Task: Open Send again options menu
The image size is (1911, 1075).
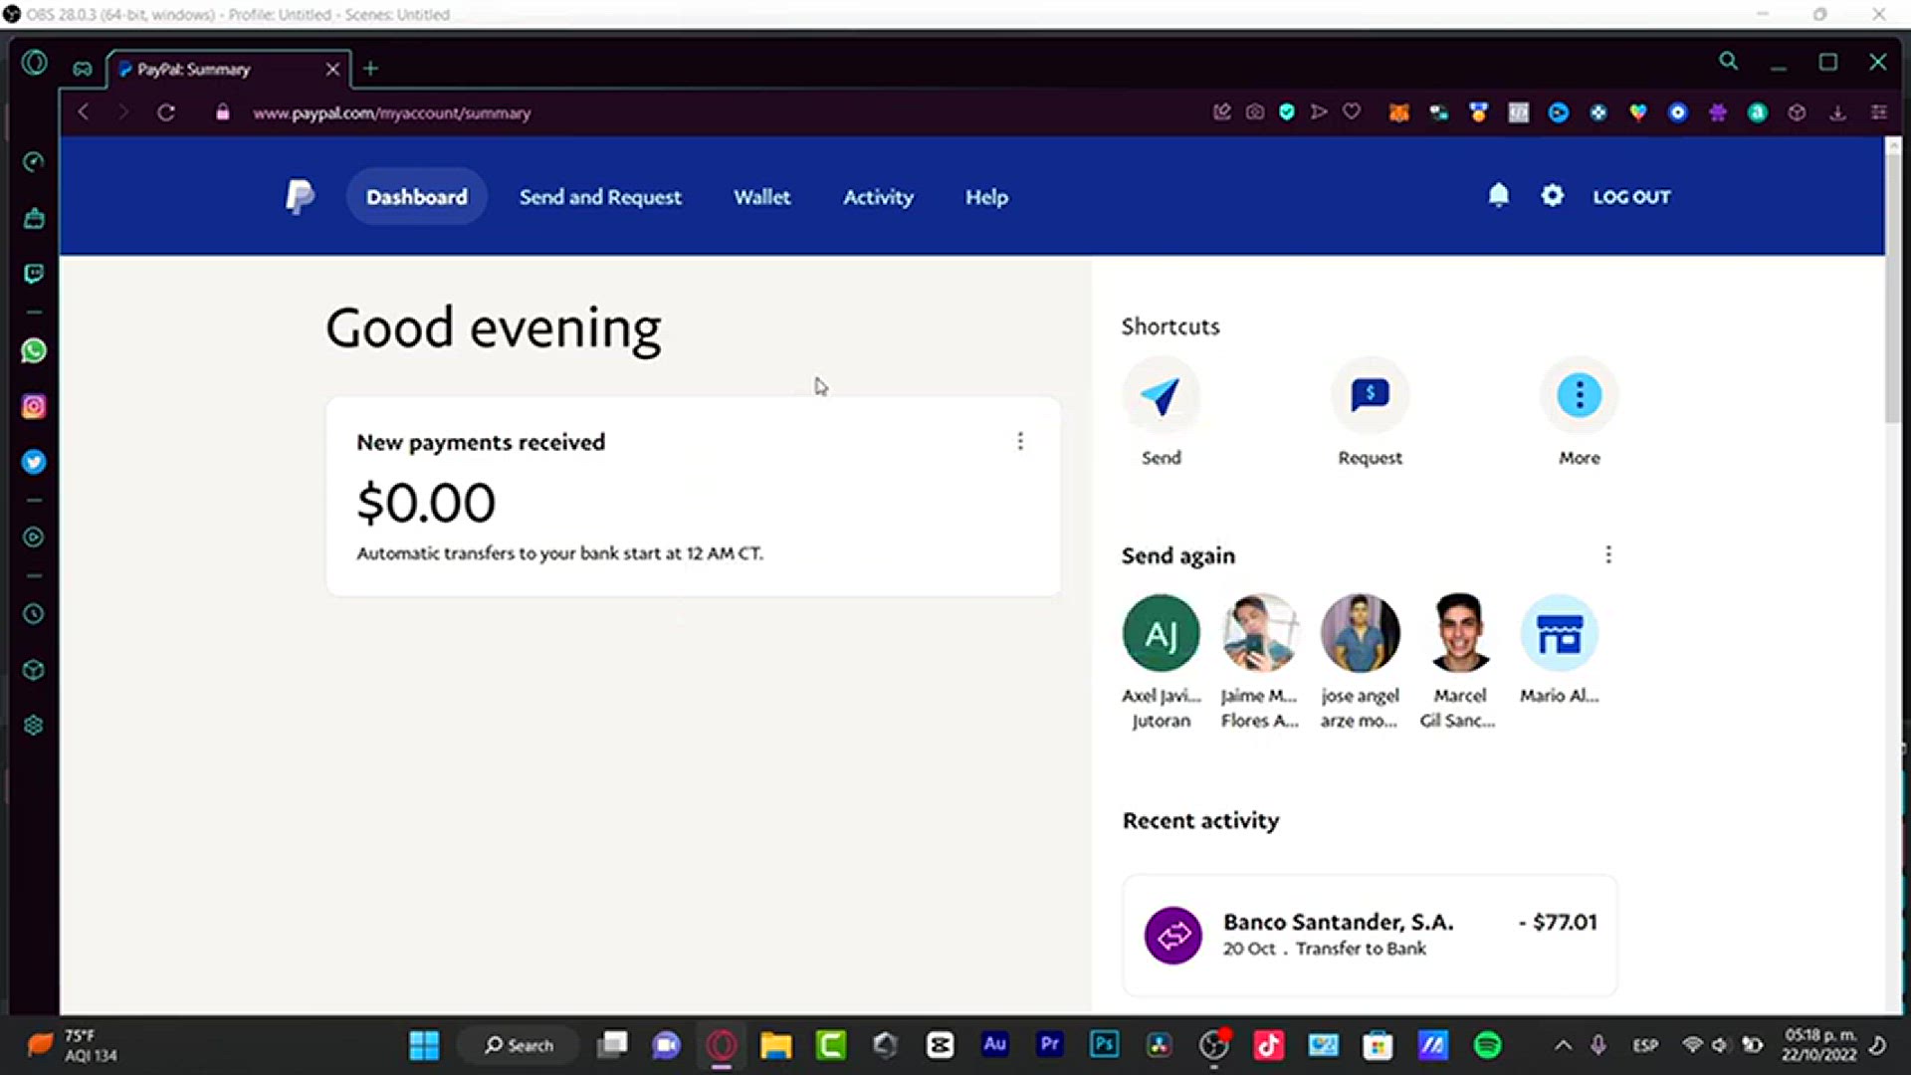Action: [x=1608, y=554]
